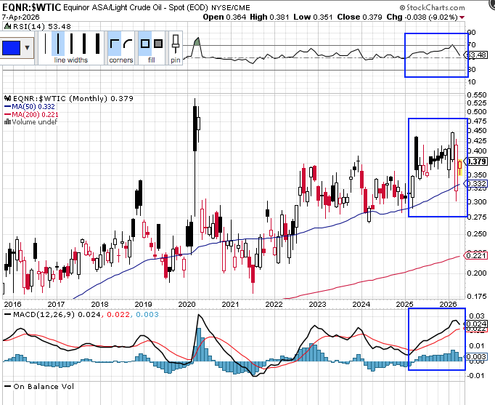Set fill to solid gray box
Screen dimensions: 495x405
tap(158, 44)
